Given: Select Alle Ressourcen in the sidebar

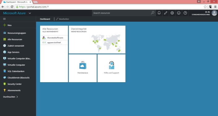Looking at the screenshot, I should pos(18,39).
